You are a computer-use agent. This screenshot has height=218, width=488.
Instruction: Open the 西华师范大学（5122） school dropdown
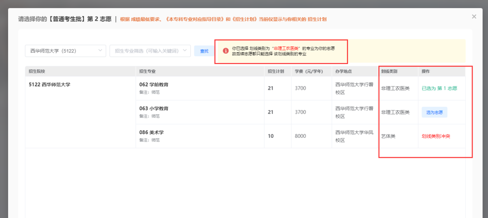[x=66, y=51]
